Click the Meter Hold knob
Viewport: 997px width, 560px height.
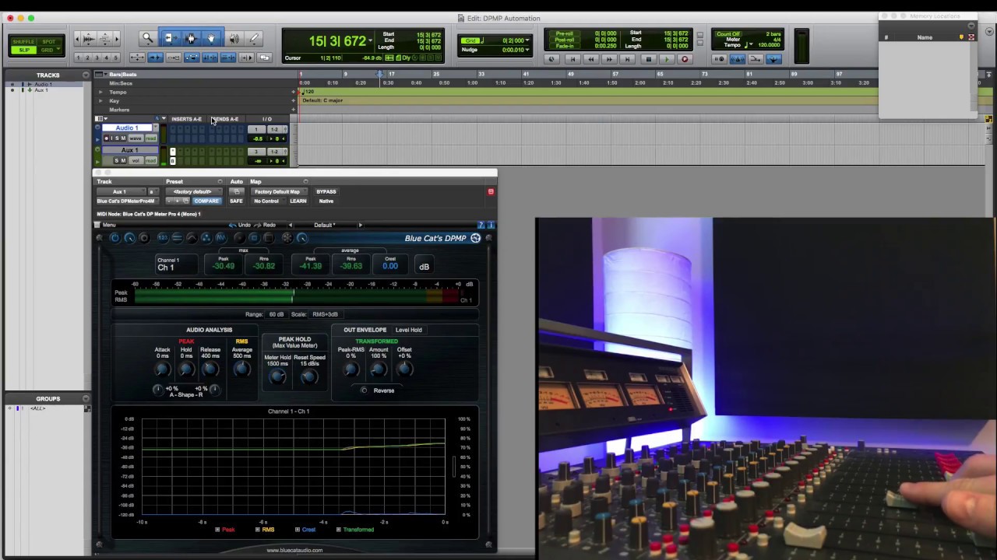tap(277, 377)
